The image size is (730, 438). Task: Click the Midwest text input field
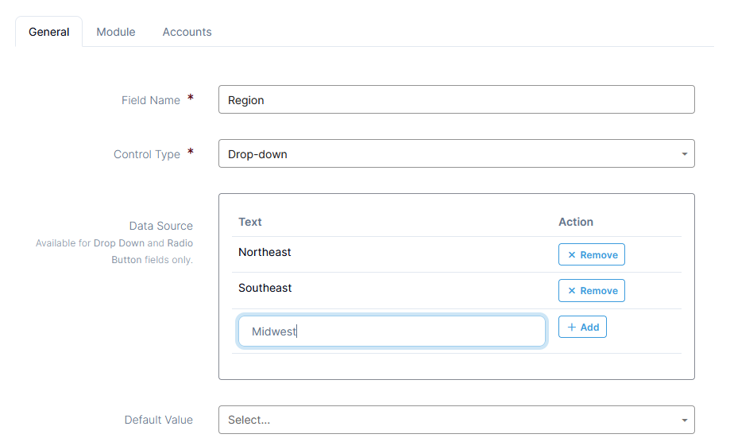point(392,331)
